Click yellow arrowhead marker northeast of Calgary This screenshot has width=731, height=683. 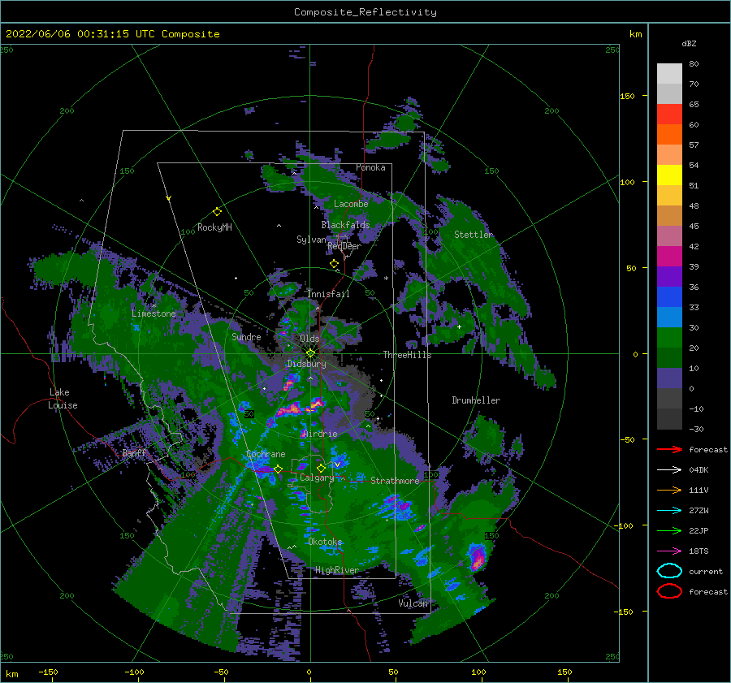[337, 465]
